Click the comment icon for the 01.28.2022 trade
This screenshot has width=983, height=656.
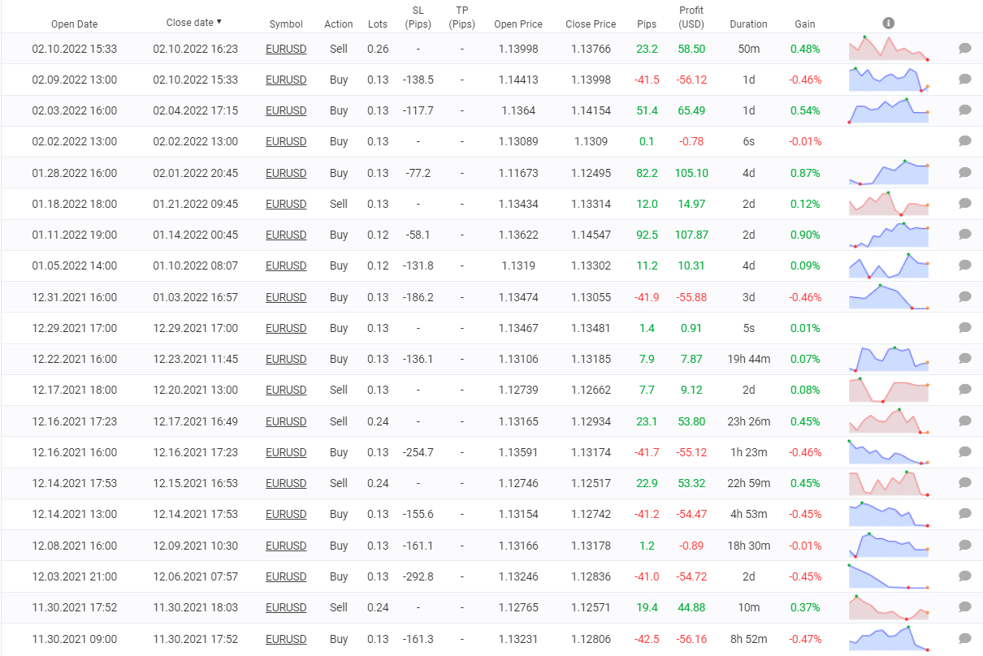(964, 172)
